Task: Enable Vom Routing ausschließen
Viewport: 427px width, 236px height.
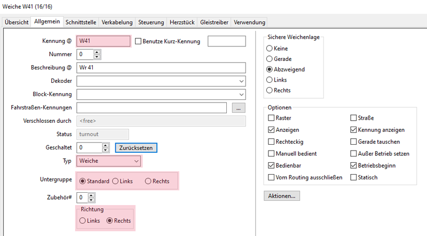Action: click(x=272, y=177)
